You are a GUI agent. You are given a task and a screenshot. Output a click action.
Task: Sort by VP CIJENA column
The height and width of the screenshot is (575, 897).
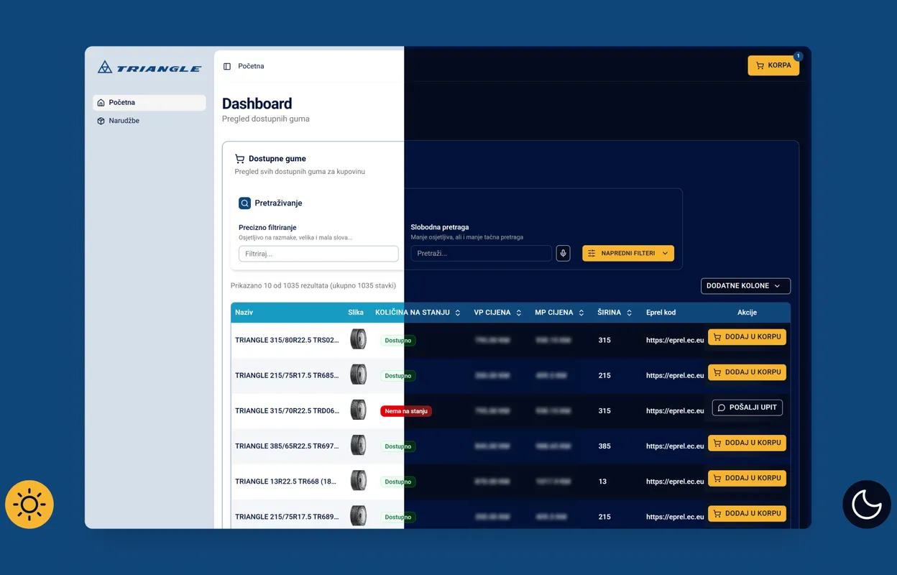[x=497, y=313]
